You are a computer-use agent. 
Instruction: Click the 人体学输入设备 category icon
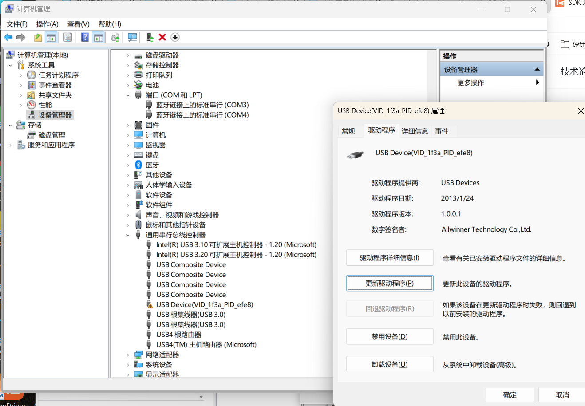point(138,185)
